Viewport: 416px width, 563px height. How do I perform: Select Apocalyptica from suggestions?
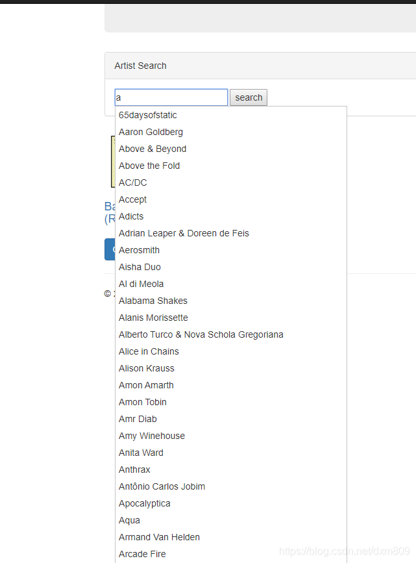click(x=231, y=503)
